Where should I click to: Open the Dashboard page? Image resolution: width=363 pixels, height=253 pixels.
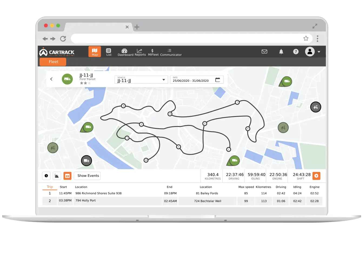(125, 52)
